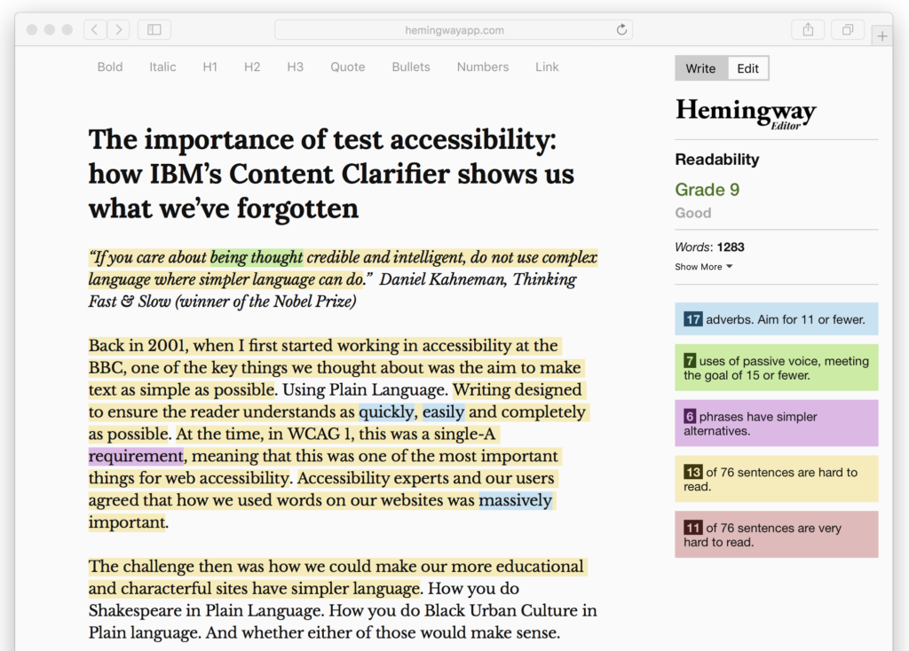Screen dimensions: 909x651
Task: Go back with the browser back arrow
Action: (x=94, y=29)
